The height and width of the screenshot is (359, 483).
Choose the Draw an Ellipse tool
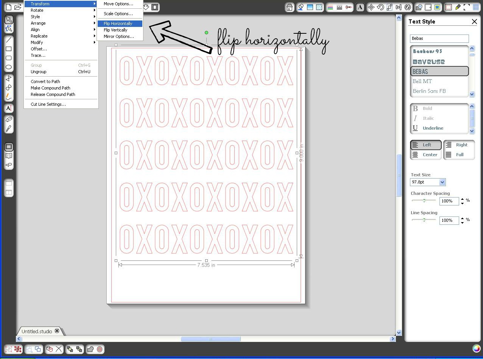coord(9,67)
